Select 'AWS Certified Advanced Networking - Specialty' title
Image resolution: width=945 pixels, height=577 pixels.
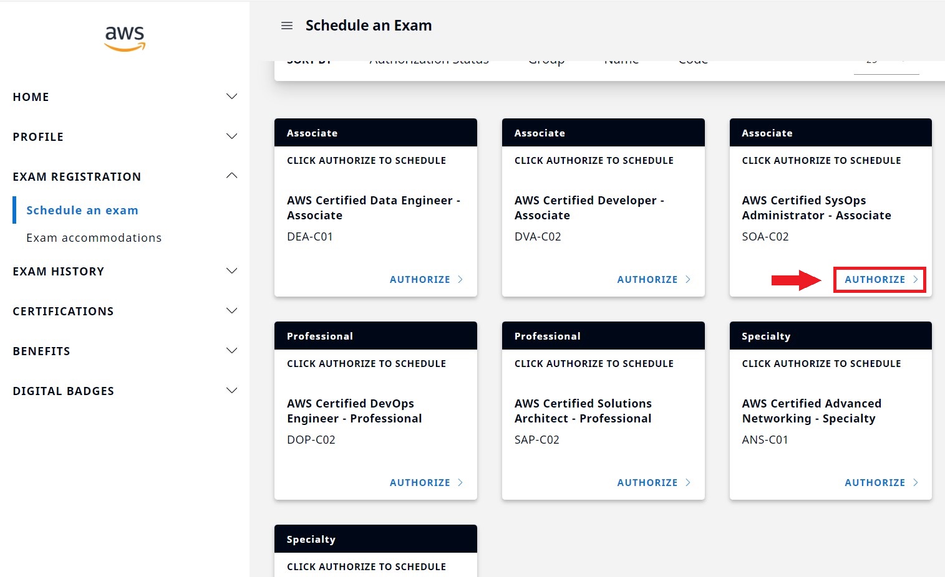pos(812,411)
